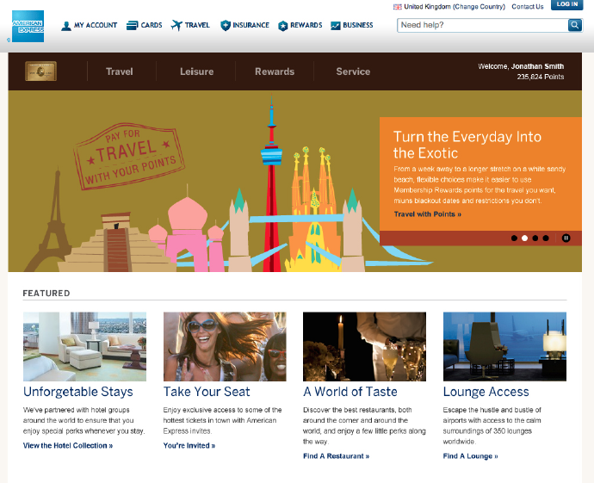Image resolution: width=594 pixels, height=483 pixels.
Task: Click A World of Taste heading
Action: point(350,392)
